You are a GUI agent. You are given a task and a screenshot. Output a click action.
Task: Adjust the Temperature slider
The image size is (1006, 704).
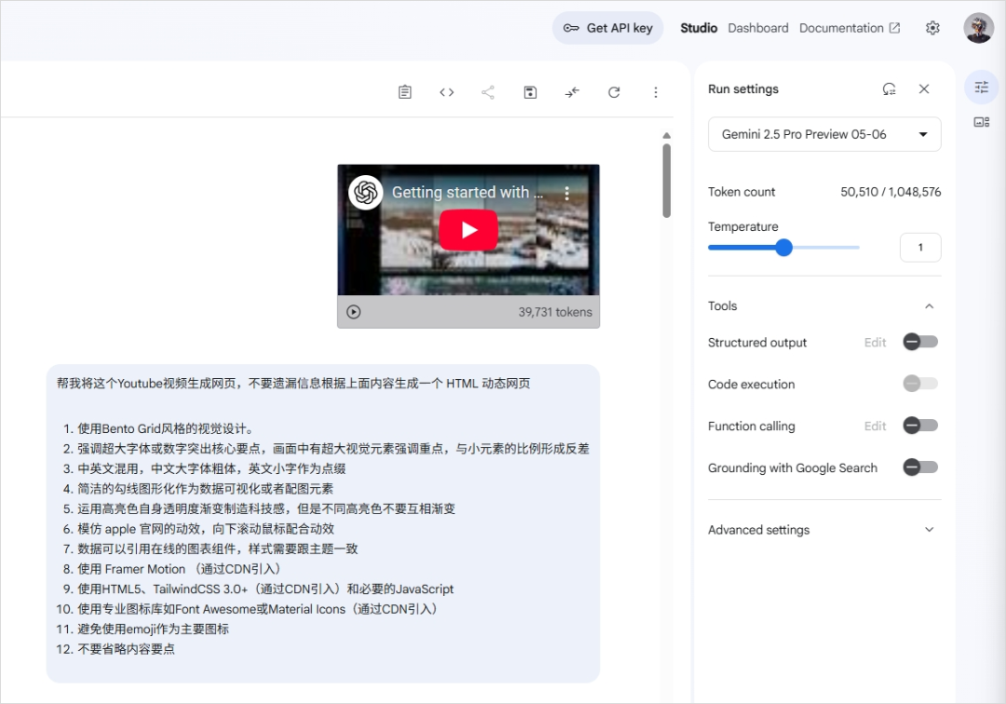coord(783,248)
